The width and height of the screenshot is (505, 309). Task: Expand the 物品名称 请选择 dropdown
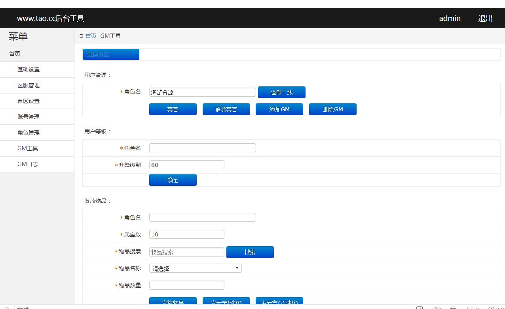click(195, 268)
